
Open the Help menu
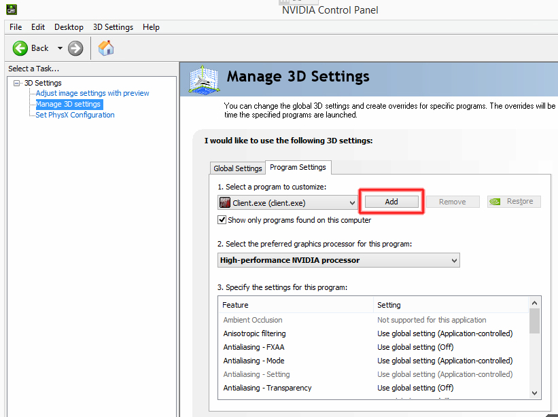pos(151,27)
